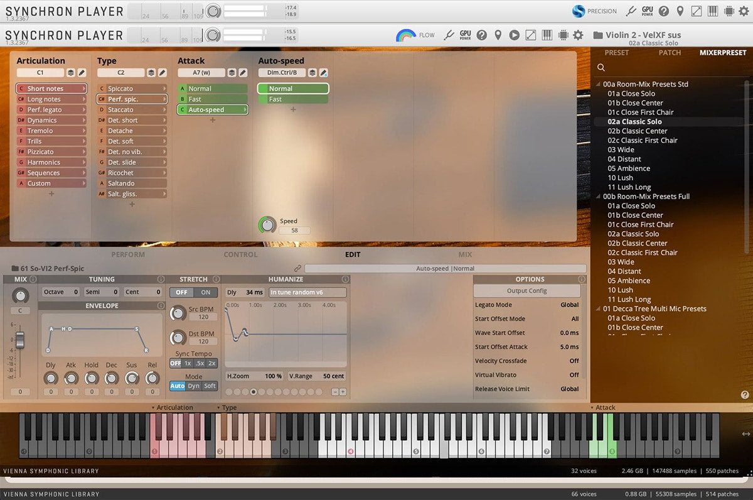
Task: Set Sync Tempo to .5x
Action: pos(200,364)
